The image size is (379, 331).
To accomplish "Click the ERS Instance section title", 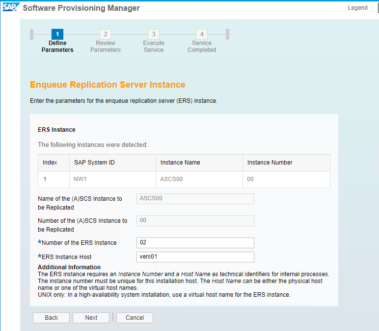I will pos(56,130).
